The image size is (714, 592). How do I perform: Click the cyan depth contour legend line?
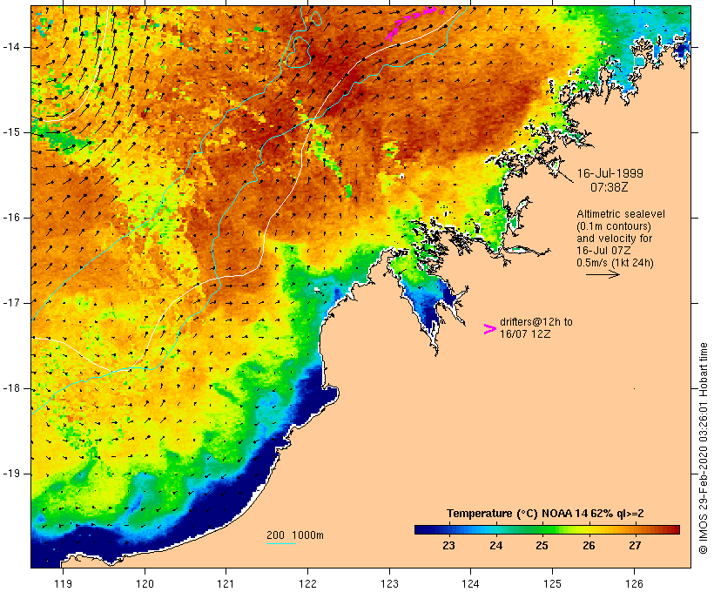(x=281, y=543)
